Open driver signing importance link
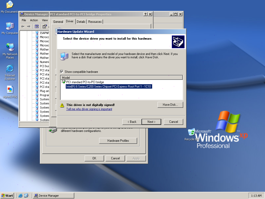The width and height of the screenshot is (265, 199). [89, 109]
